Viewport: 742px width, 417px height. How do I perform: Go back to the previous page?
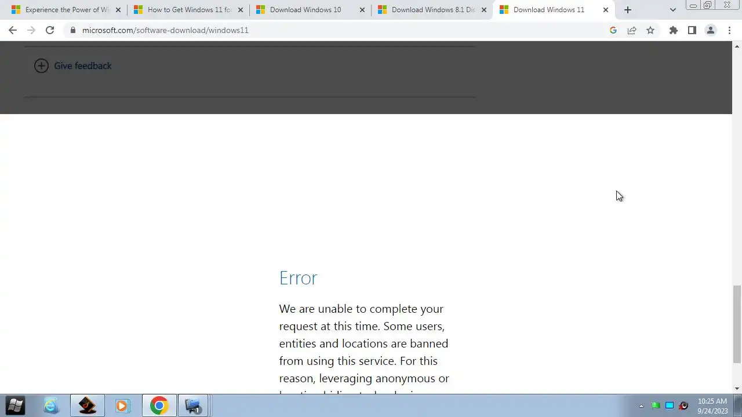(13, 30)
